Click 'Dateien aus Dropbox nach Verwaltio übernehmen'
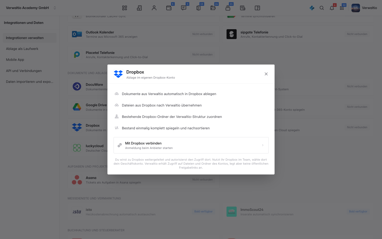The width and height of the screenshot is (382, 239). [162, 105]
